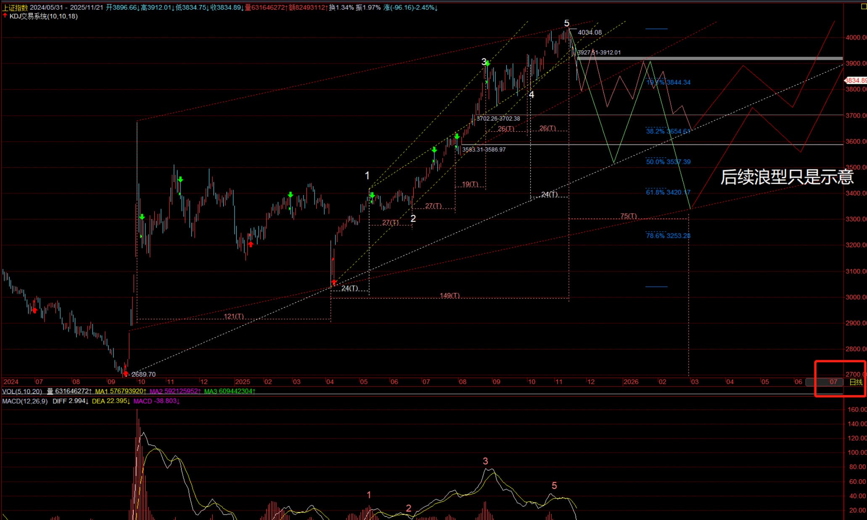The width and height of the screenshot is (867, 520).
Task: Click the 上证指数 index name
Action: 15,8
